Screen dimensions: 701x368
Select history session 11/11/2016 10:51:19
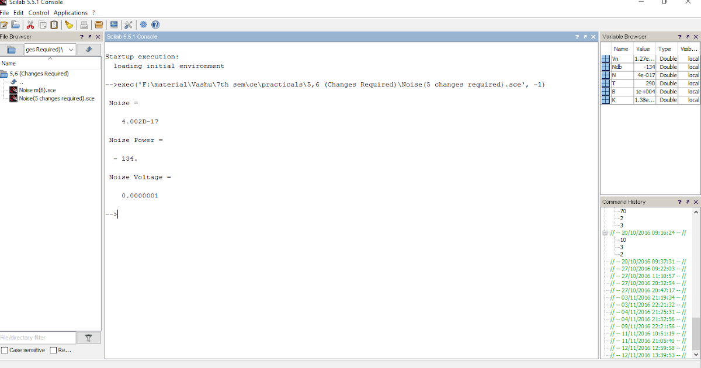pos(647,334)
